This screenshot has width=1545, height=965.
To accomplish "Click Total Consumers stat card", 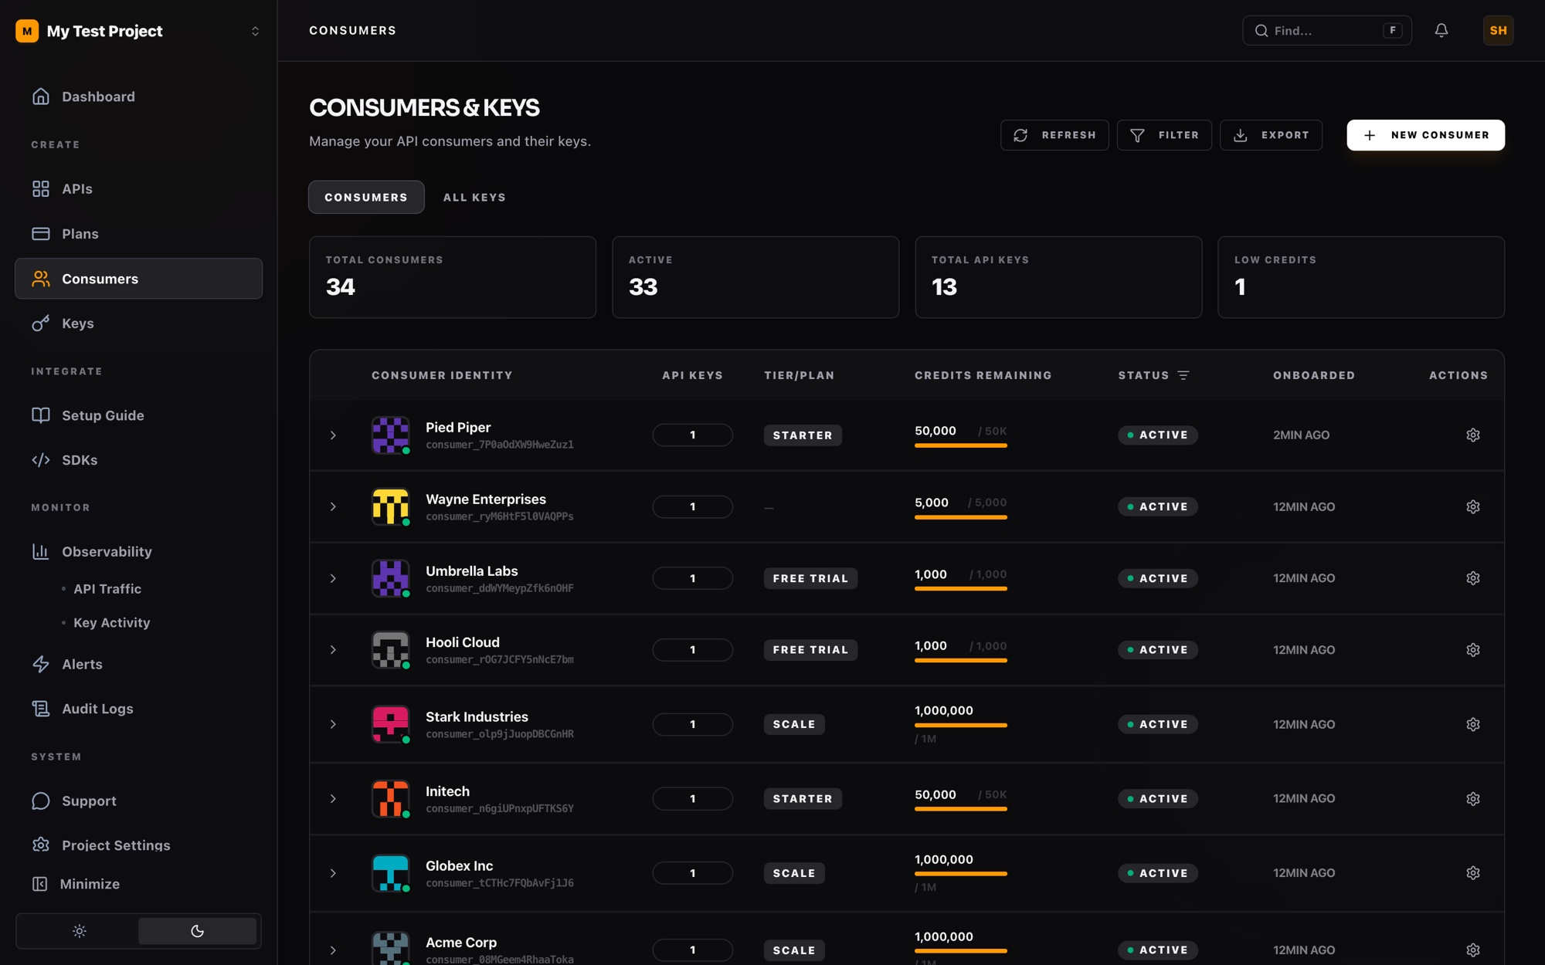I will (x=452, y=277).
